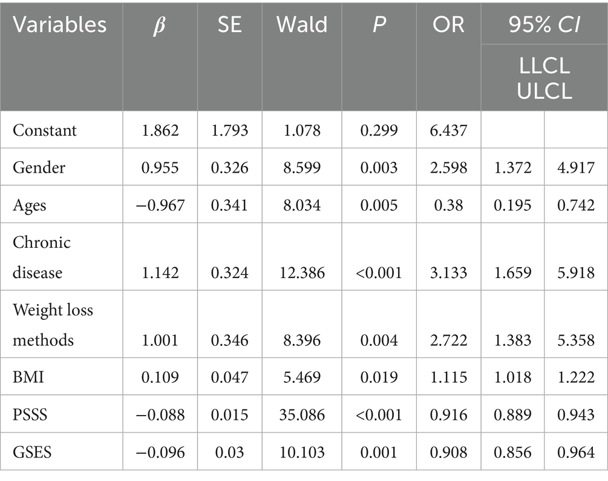Select the Wald column header
The width and height of the screenshot is (608, 481).
[301, 25]
